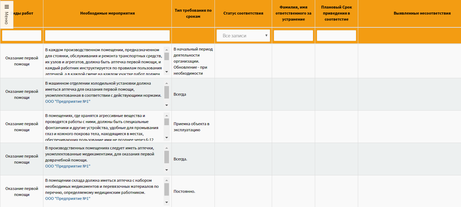461x207 pixels.
Task: Click 'Оказание первой помощи' in производственных помещениях row
Action: coord(22,159)
